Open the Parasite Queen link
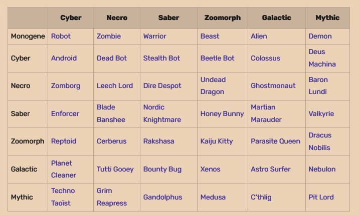359x215 pixels. [275, 141]
